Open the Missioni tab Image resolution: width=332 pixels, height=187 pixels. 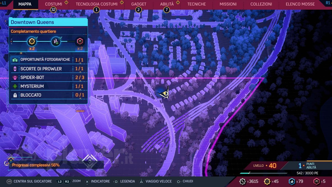228,4
